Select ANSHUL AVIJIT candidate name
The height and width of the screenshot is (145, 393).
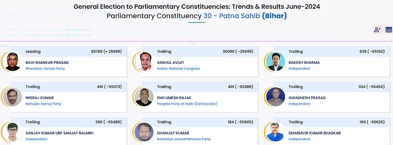[170, 63]
